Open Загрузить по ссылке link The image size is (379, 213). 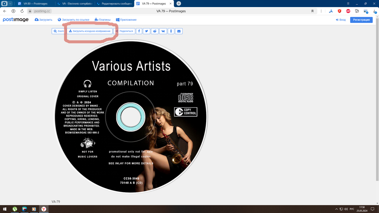(x=73, y=20)
